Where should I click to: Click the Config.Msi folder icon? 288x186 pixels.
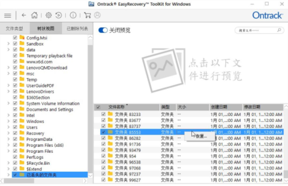tap(22, 38)
